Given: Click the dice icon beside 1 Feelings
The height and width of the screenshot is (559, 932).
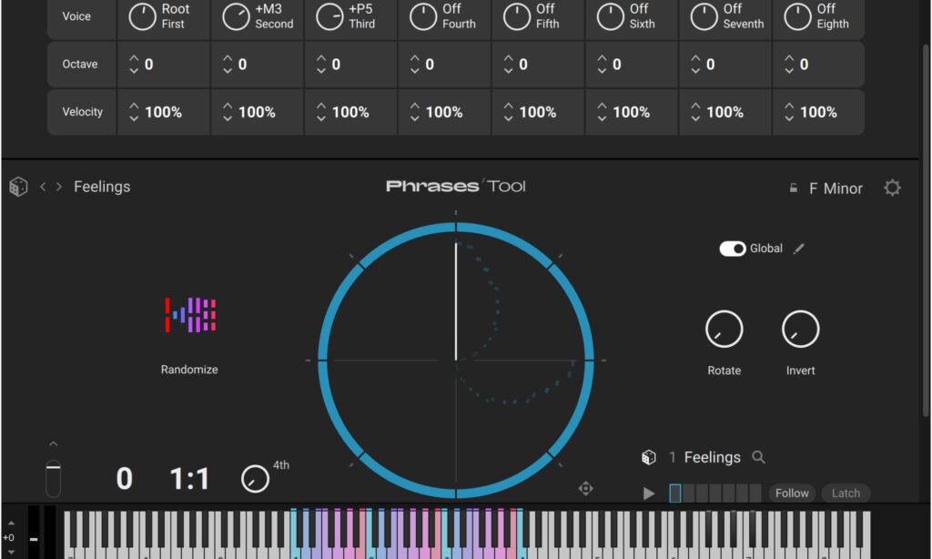Looking at the screenshot, I should click(648, 457).
